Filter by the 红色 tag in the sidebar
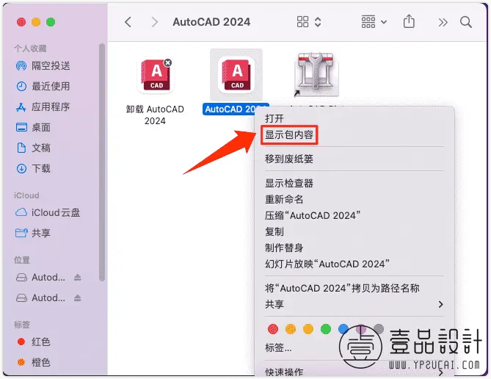 point(34,342)
